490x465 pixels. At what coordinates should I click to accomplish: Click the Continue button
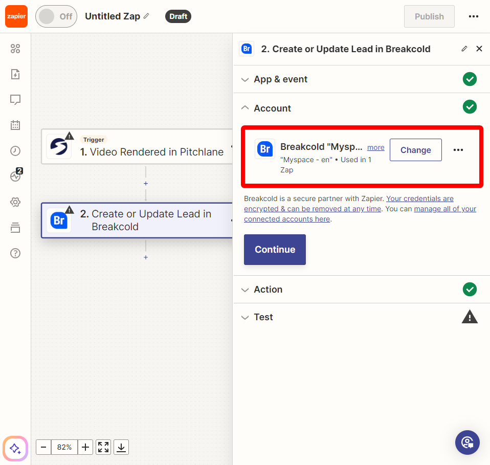pos(275,249)
